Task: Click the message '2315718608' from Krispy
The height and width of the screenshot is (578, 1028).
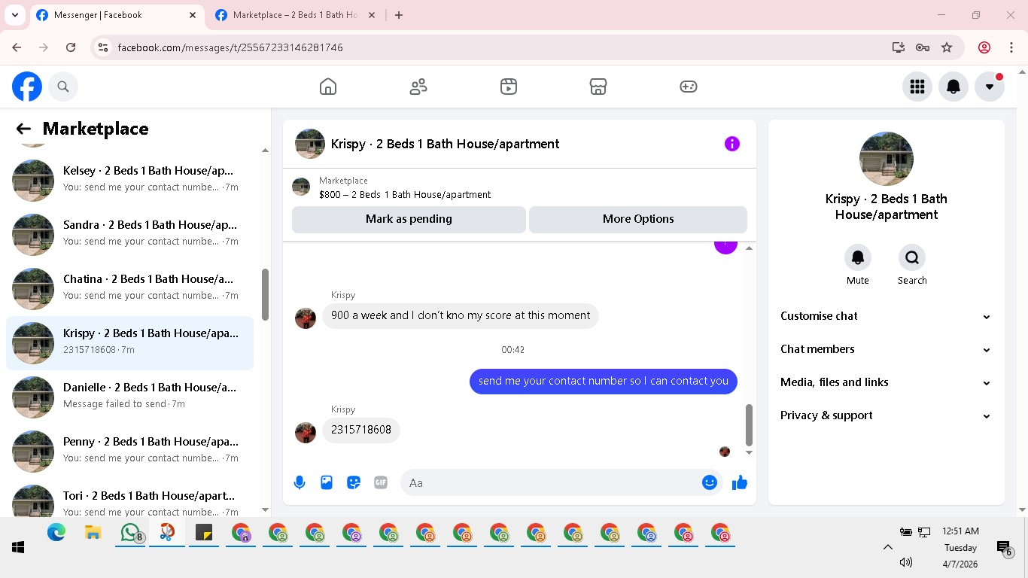Action: pos(361,430)
